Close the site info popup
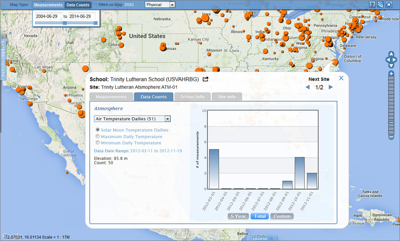Viewport: 400px width, 241px height. pos(341,78)
